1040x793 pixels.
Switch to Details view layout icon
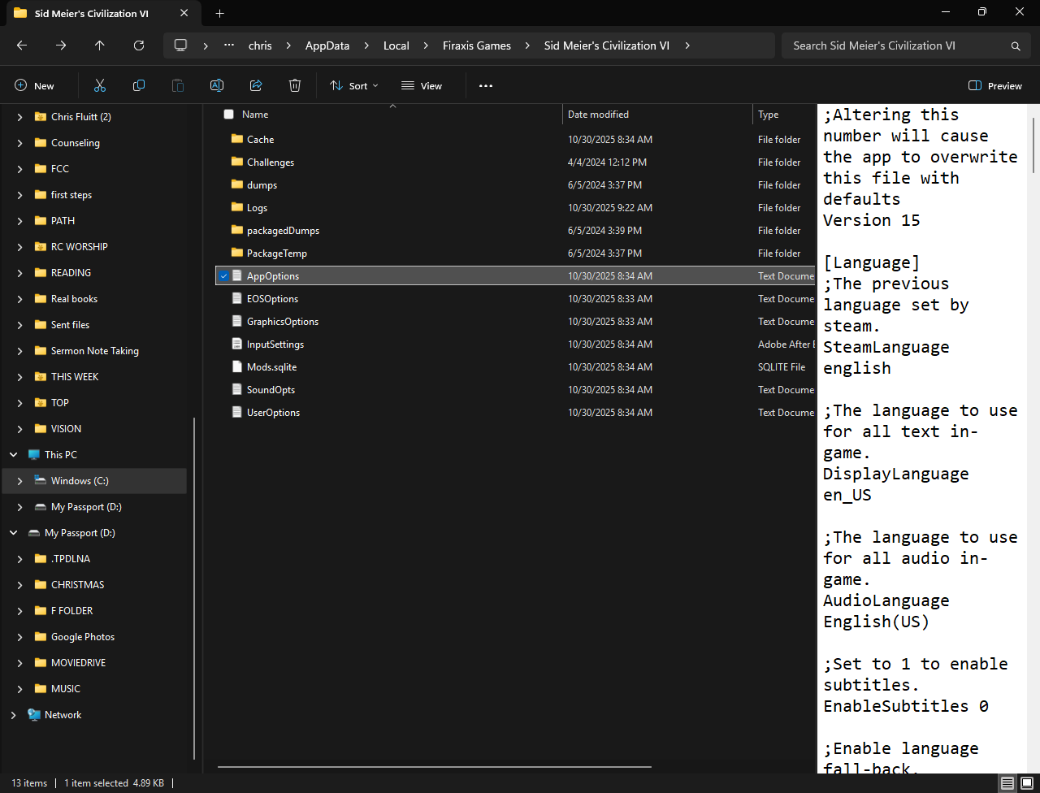tap(1007, 783)
